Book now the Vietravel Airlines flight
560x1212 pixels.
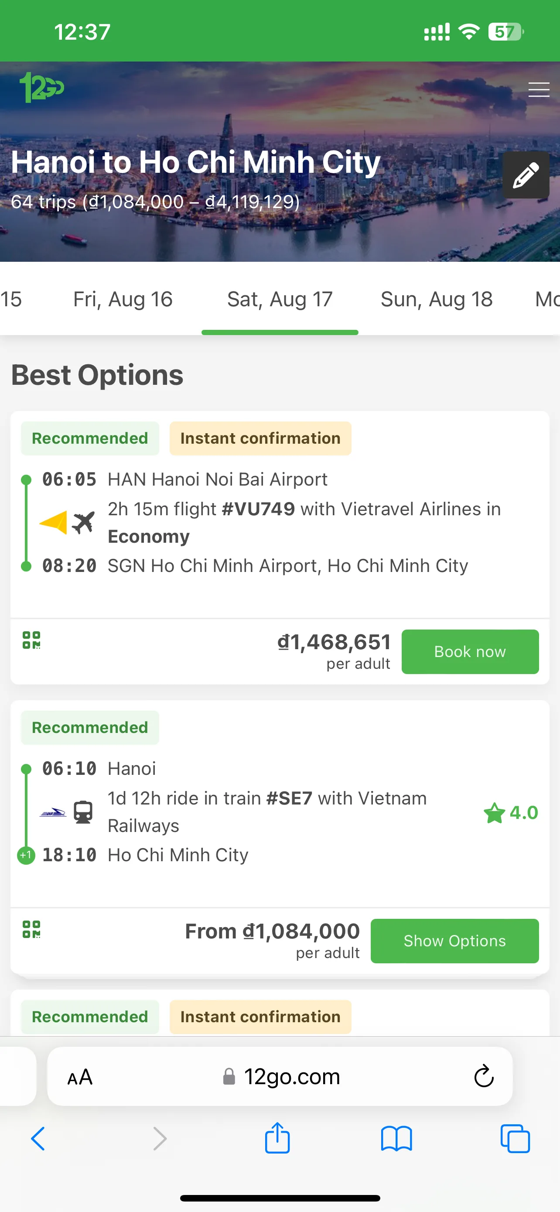470,652
